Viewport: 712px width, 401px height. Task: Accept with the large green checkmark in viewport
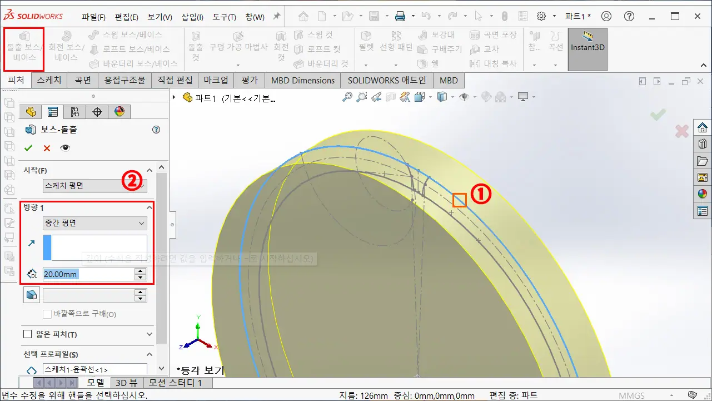[658, 115]
